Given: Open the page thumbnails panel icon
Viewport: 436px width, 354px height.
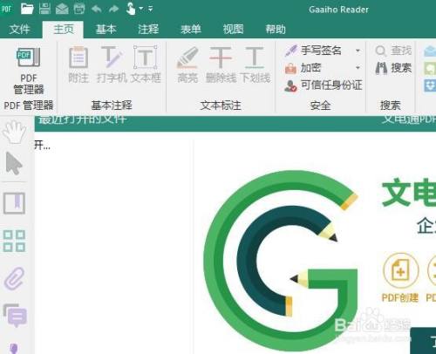Looking at the screenshot, I should point(14,241).
